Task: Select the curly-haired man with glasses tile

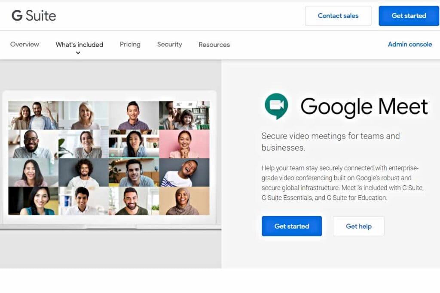Action: pos(84,172)
